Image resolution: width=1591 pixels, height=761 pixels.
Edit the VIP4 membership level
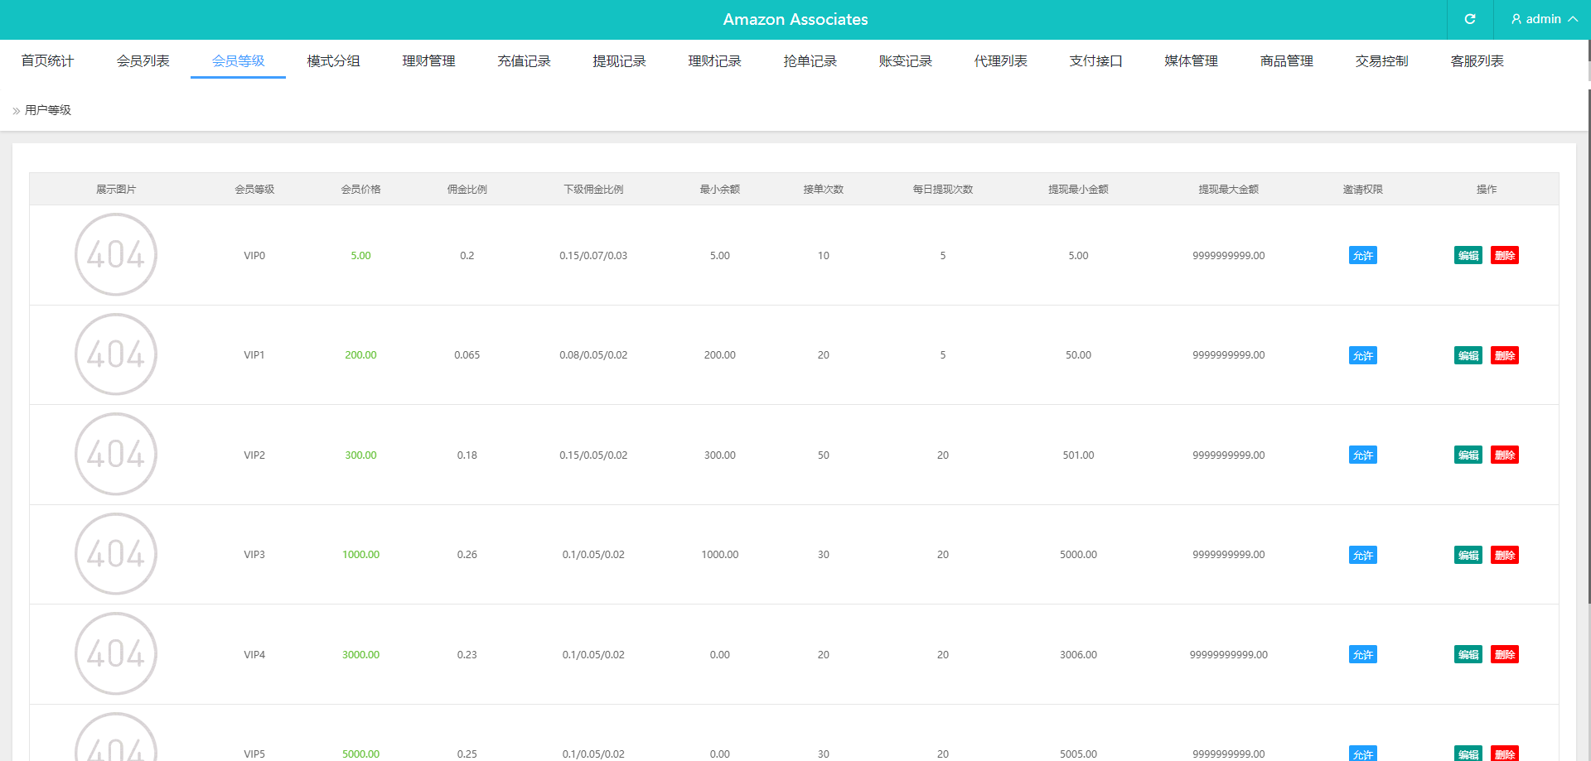click(x=1468, y=655)
